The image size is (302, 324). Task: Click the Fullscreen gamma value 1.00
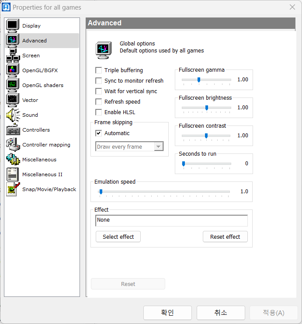click(x=243, y=80)
